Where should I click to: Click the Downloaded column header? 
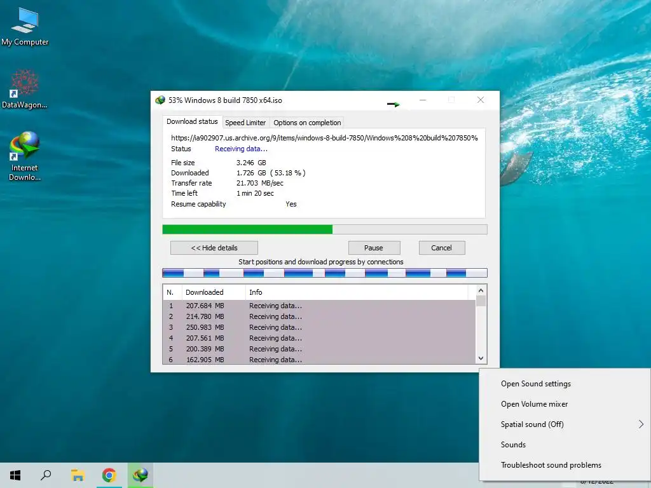click(x=214, y=292)
